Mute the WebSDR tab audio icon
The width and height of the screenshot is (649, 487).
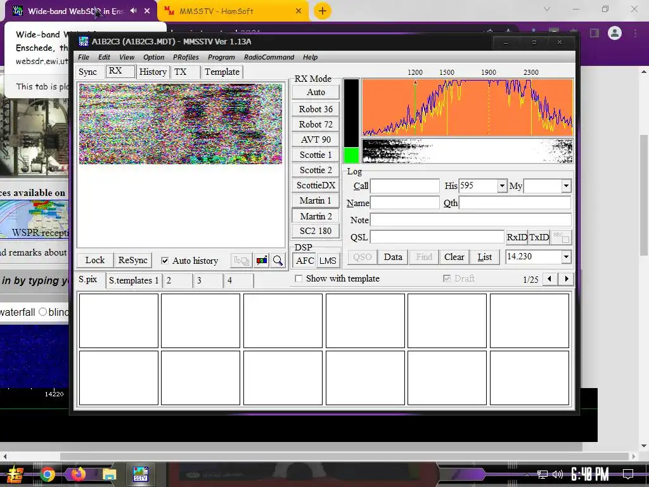pyautogui.click(x=133, y=11)
